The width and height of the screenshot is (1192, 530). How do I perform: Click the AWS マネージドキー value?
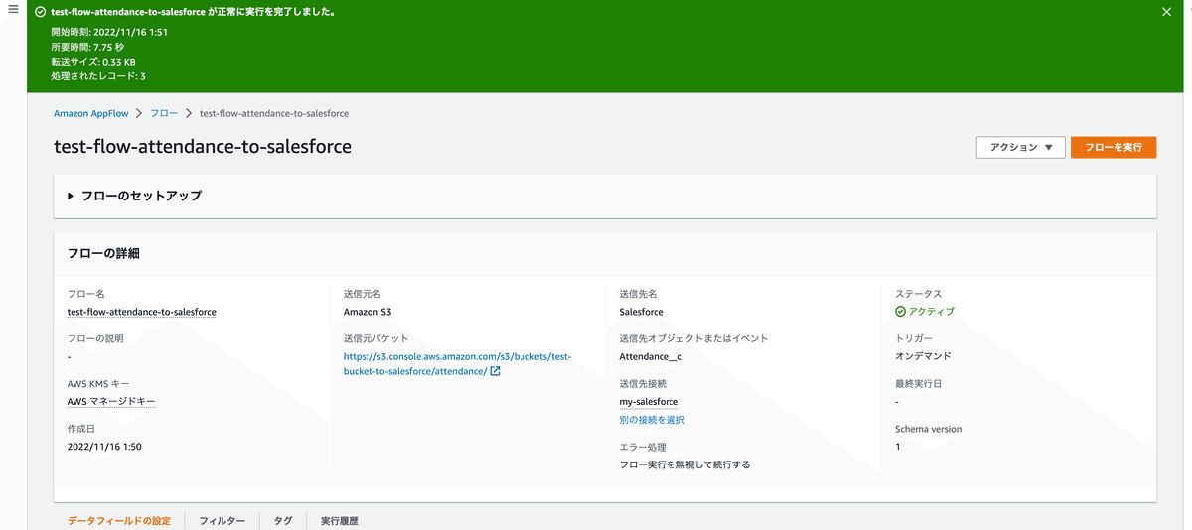pos(111,401)
